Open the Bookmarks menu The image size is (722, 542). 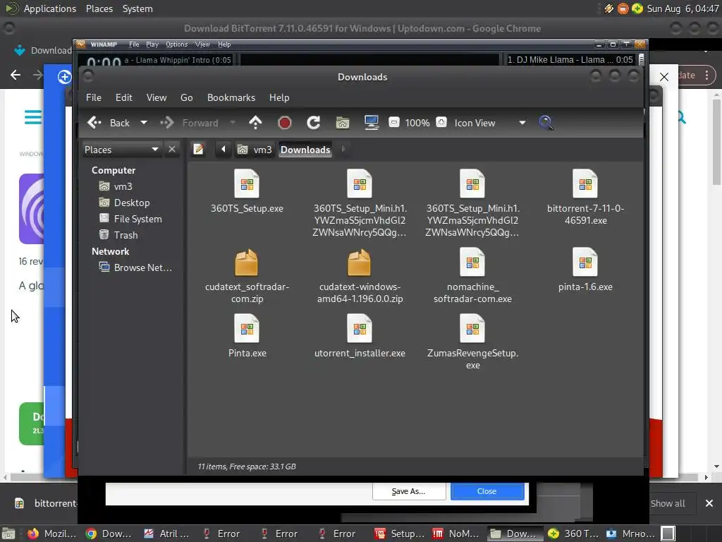pyautogui.click(x=231, y=97)
